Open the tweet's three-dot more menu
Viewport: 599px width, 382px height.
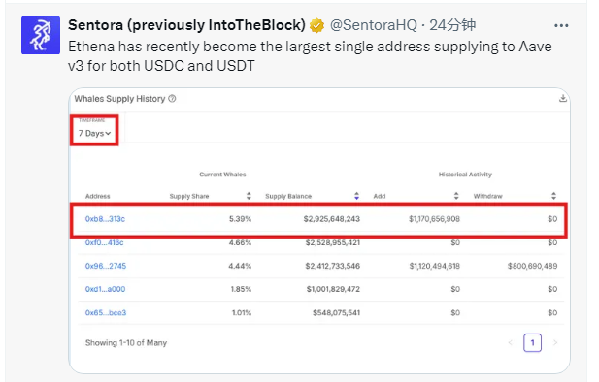(x=561, y=25)
